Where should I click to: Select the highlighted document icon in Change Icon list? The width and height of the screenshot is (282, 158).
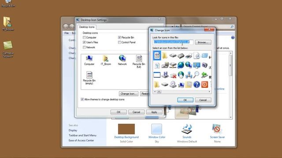[157, 56]
